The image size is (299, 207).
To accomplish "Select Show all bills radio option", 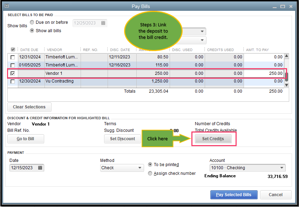I will (32, 31).
